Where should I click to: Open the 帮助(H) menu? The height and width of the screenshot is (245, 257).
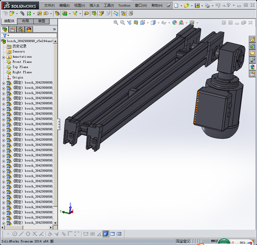(157, 5)
